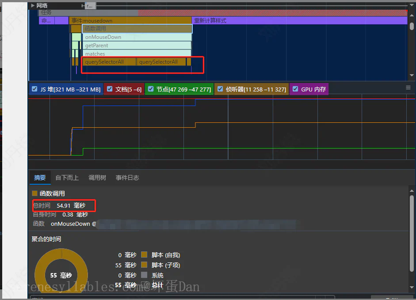
Task: Click the summary pane scroll down arrow
Action: (x=412, y=287)
